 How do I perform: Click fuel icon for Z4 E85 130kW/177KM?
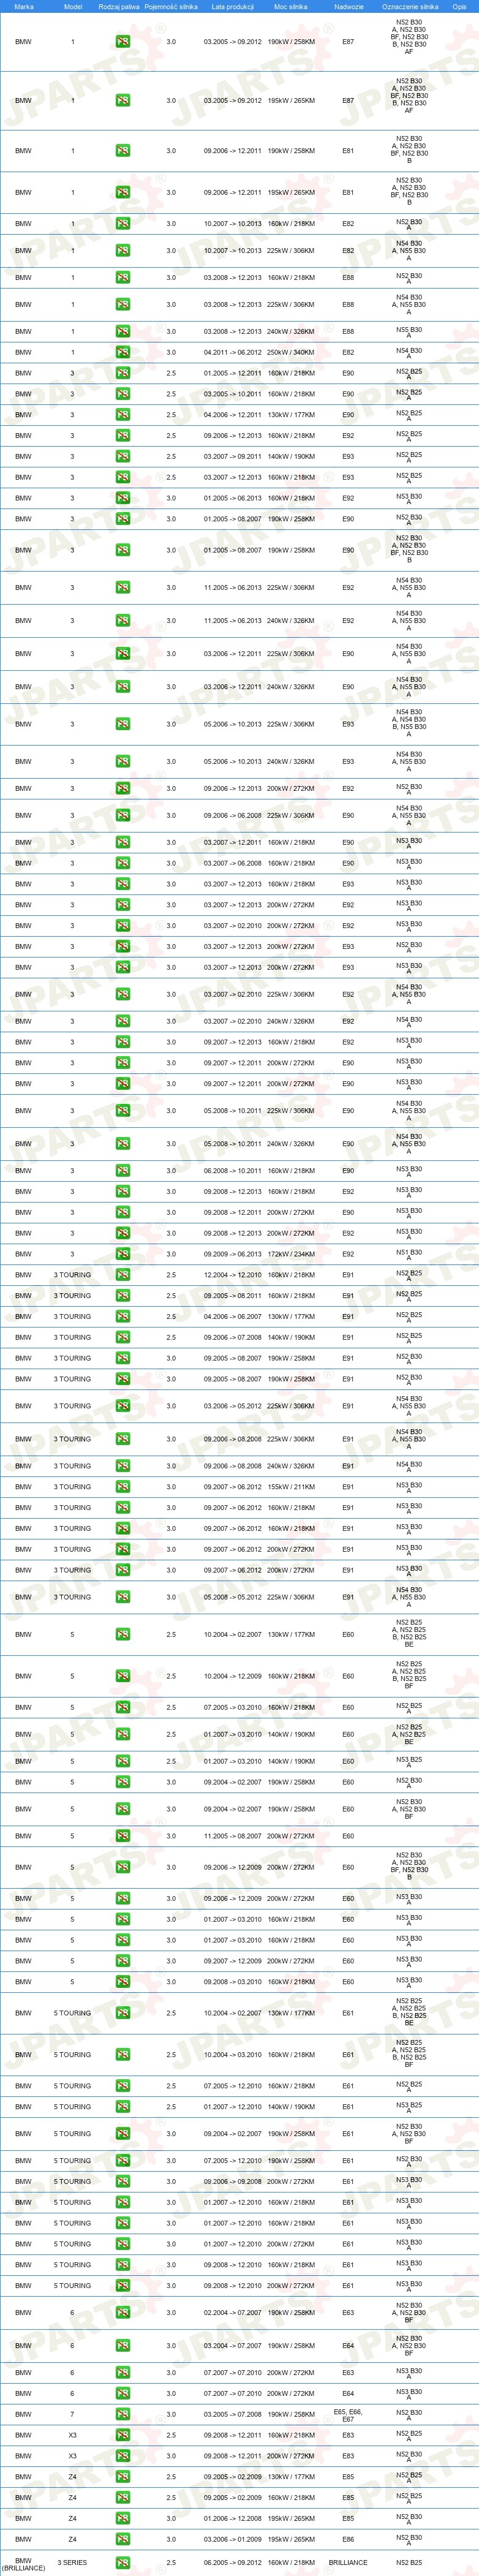tap(122, 2477)
